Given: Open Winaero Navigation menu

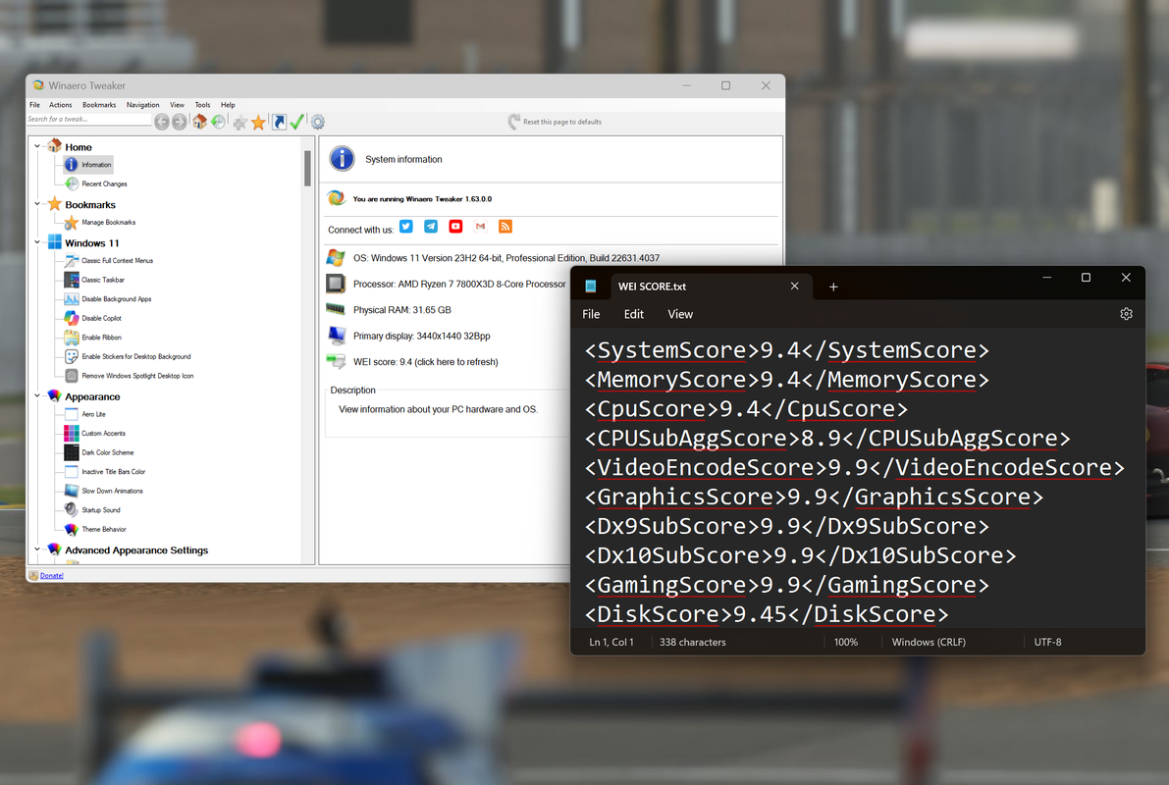Looking at the screenshot, I should click(x=143, y=105).
